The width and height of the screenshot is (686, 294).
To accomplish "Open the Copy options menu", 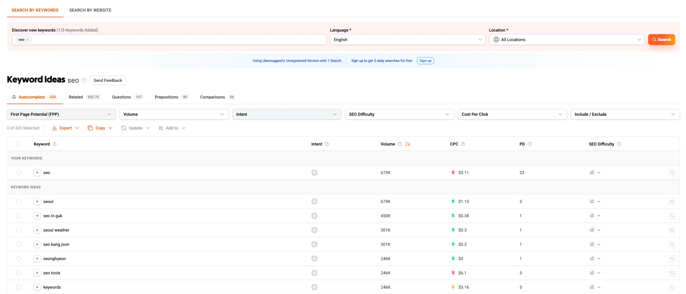I will (100, 128).
